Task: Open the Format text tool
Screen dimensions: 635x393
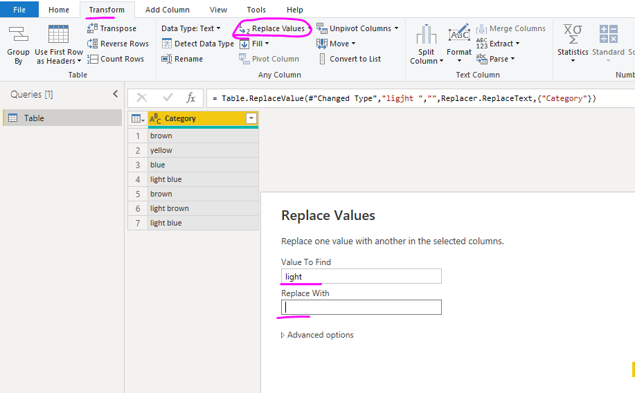Action: coord(459,44)
